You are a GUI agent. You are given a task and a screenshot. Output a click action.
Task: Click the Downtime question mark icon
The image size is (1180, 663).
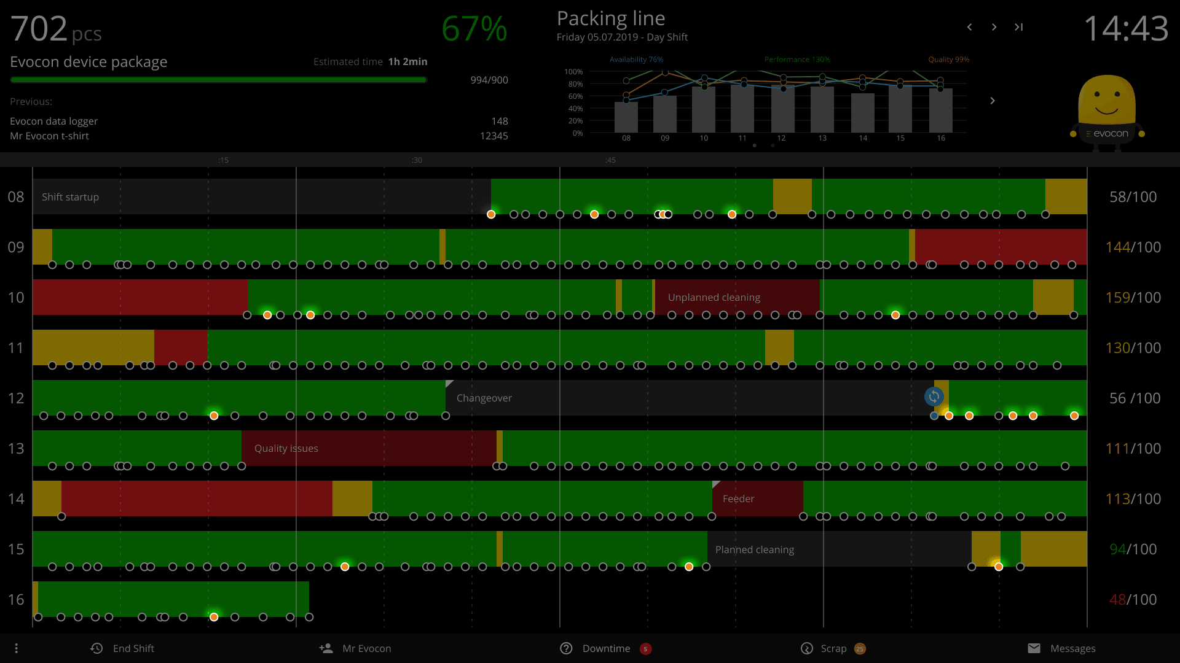click(x=566, y=648)
